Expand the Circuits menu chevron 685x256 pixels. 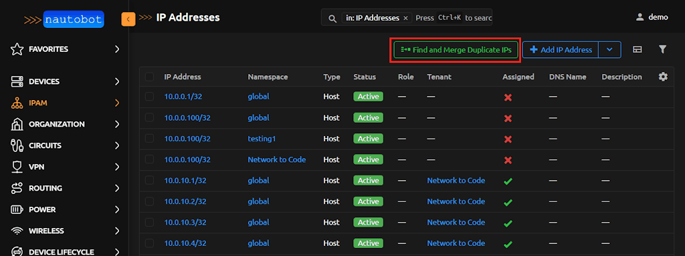click(116, 145)
